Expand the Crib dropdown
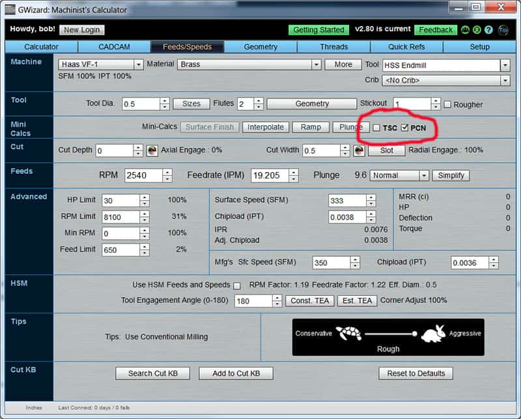The image size is (521, 419). click(x=505, y=80)
